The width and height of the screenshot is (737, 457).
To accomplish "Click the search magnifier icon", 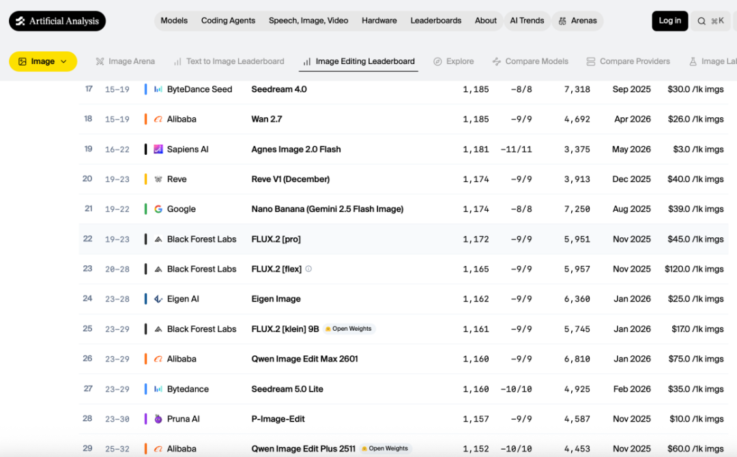I will [x=702, y=21].
